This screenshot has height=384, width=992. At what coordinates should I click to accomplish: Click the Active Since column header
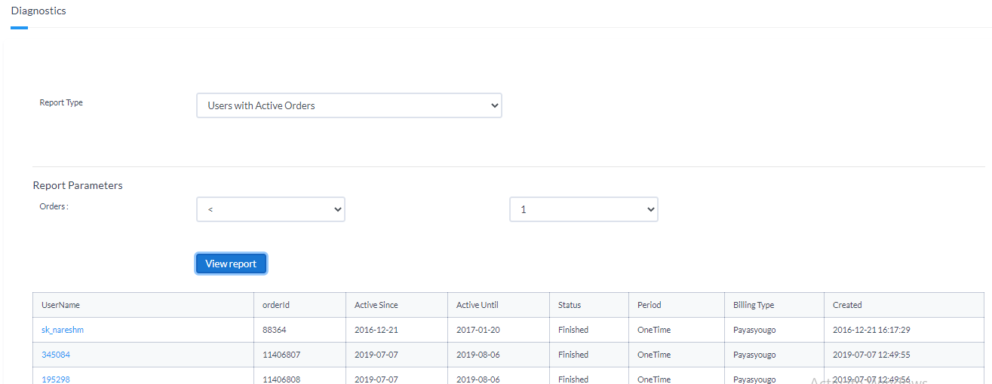[376, 305]
